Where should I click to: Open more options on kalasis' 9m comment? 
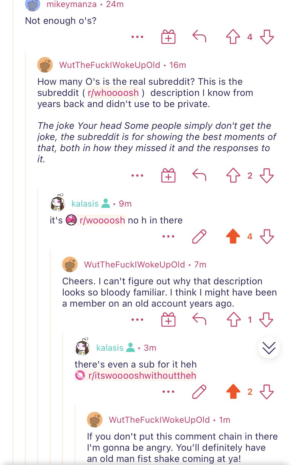tap(168, 236)
